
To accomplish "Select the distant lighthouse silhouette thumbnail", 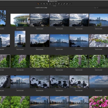I will (x=40, y=40).
